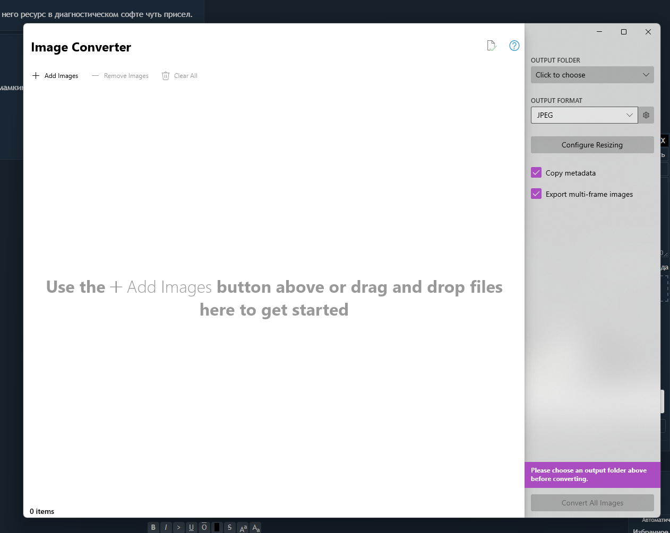The height and width of the screenshot is (533, 670).
Task: Click Clear All with the trash icon
Action: tap(179, 76)
